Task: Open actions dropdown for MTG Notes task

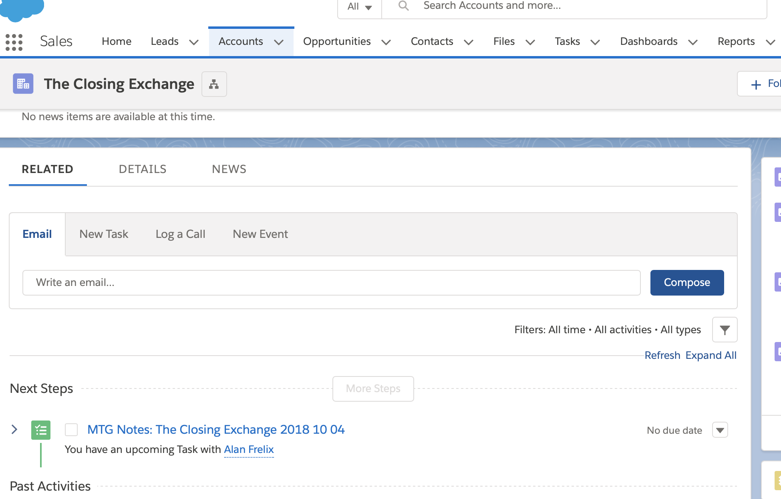Action: click(x=720, y=430)
